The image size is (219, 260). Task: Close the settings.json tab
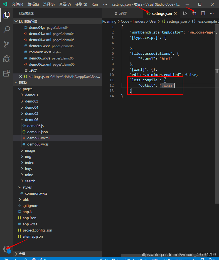(x=175, y=13)
